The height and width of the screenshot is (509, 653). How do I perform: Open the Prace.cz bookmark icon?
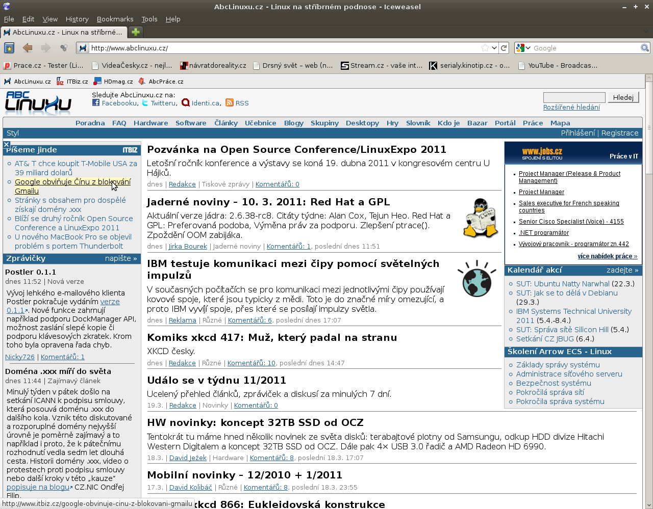click(x=7, y=66)
